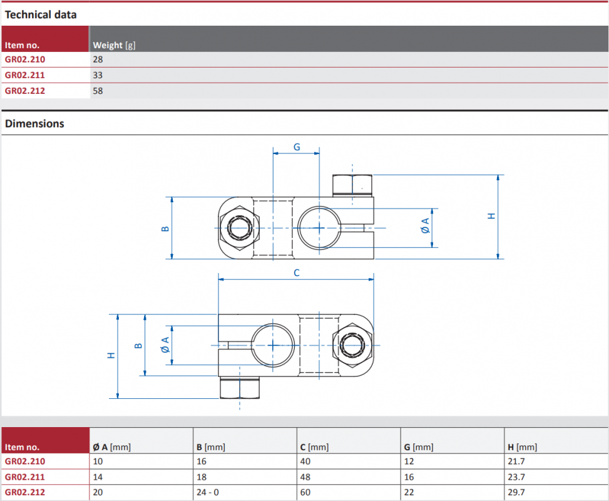
Task: Click the weight value 58 for GR02.212
Action: pos(98,91)
